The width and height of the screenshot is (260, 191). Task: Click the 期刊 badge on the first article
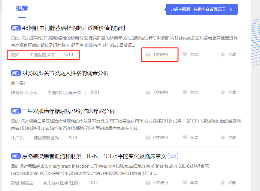point(16,28)
